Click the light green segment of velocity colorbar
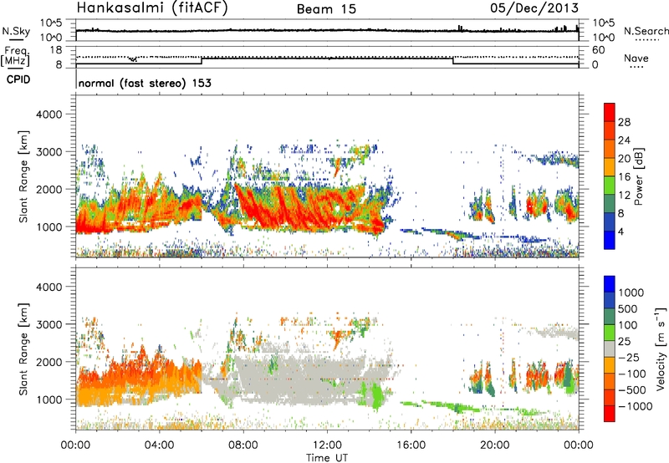This screenshot has height=463, width=669. coord(610,333)
